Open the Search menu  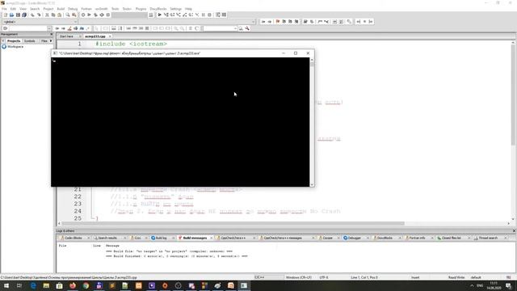click(35, 9)
